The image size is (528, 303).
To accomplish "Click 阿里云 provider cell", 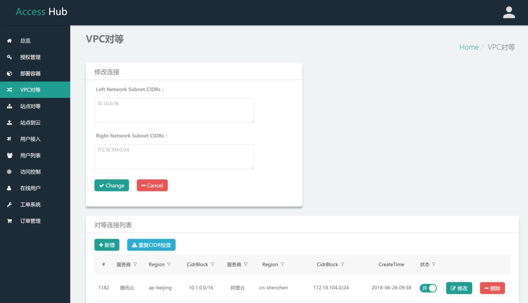I will pos(238,288).
